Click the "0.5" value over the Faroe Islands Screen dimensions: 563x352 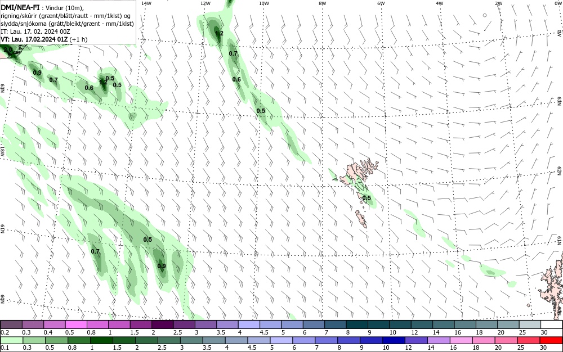point(367,198)
